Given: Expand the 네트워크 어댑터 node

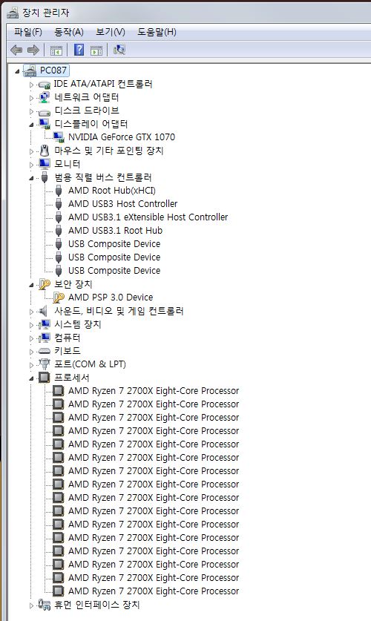Looking at the screenshot, I should (x=31, y=98).
